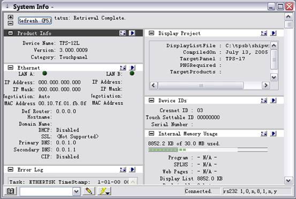296x199 pixels.
Task: Click the Display List 8852.0 KB value
Action: [x=210, y=179]
